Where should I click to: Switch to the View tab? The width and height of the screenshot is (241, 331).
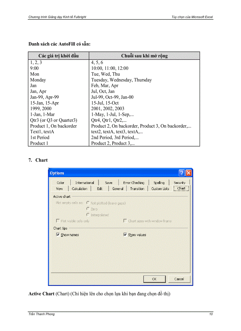coord(59,188)
